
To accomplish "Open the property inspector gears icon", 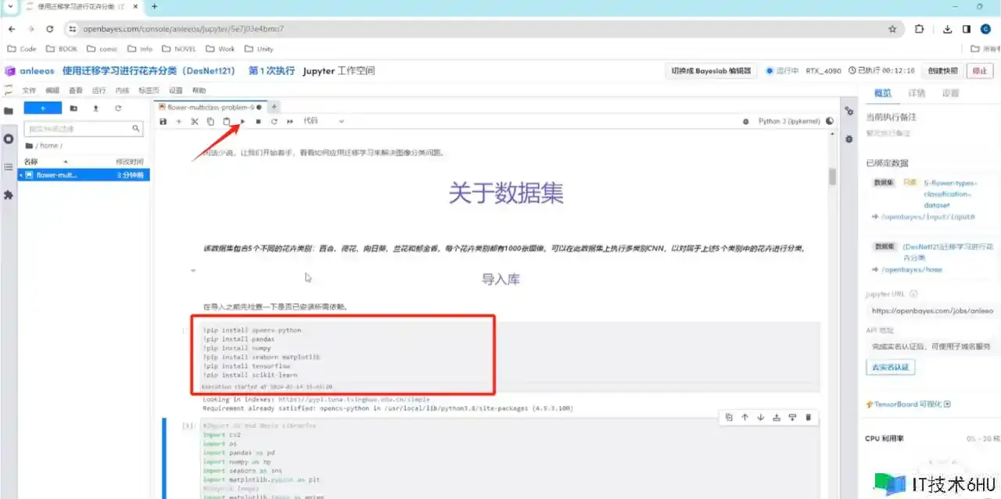I will [849, 111].
